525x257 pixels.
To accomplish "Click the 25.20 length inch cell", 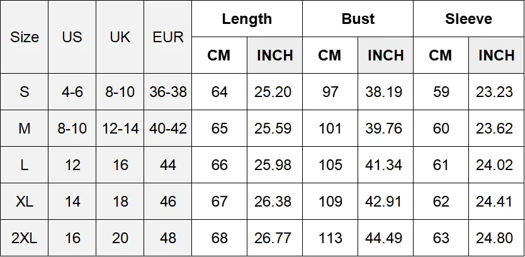I will pyautogui.click(x=274, y=92).
